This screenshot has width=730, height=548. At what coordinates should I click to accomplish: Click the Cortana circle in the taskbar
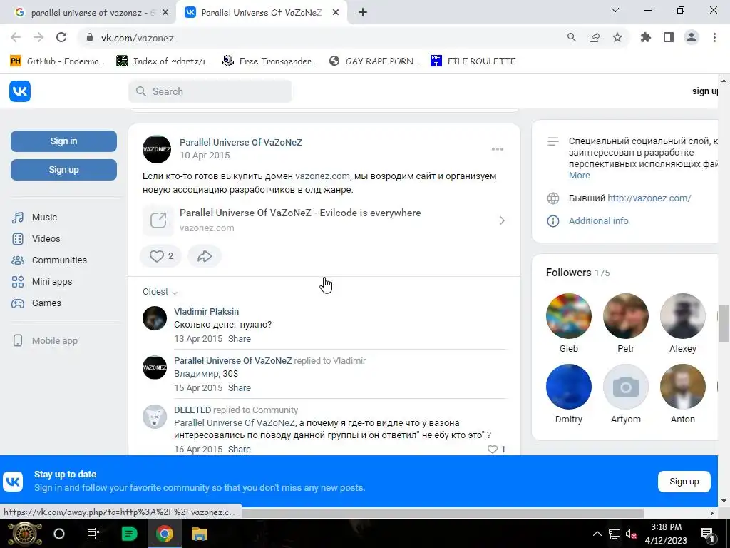click(x=59, y=534)
